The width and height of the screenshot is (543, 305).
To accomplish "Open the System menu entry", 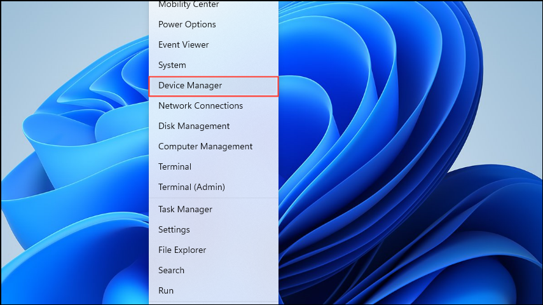I will point(172,65).
